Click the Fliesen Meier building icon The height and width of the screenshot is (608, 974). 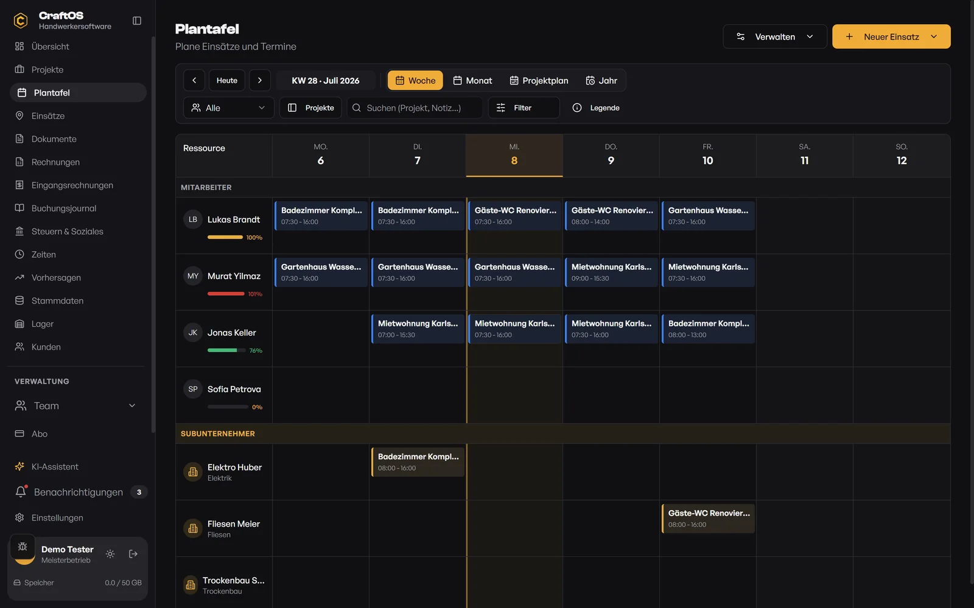tap(193, 528)
